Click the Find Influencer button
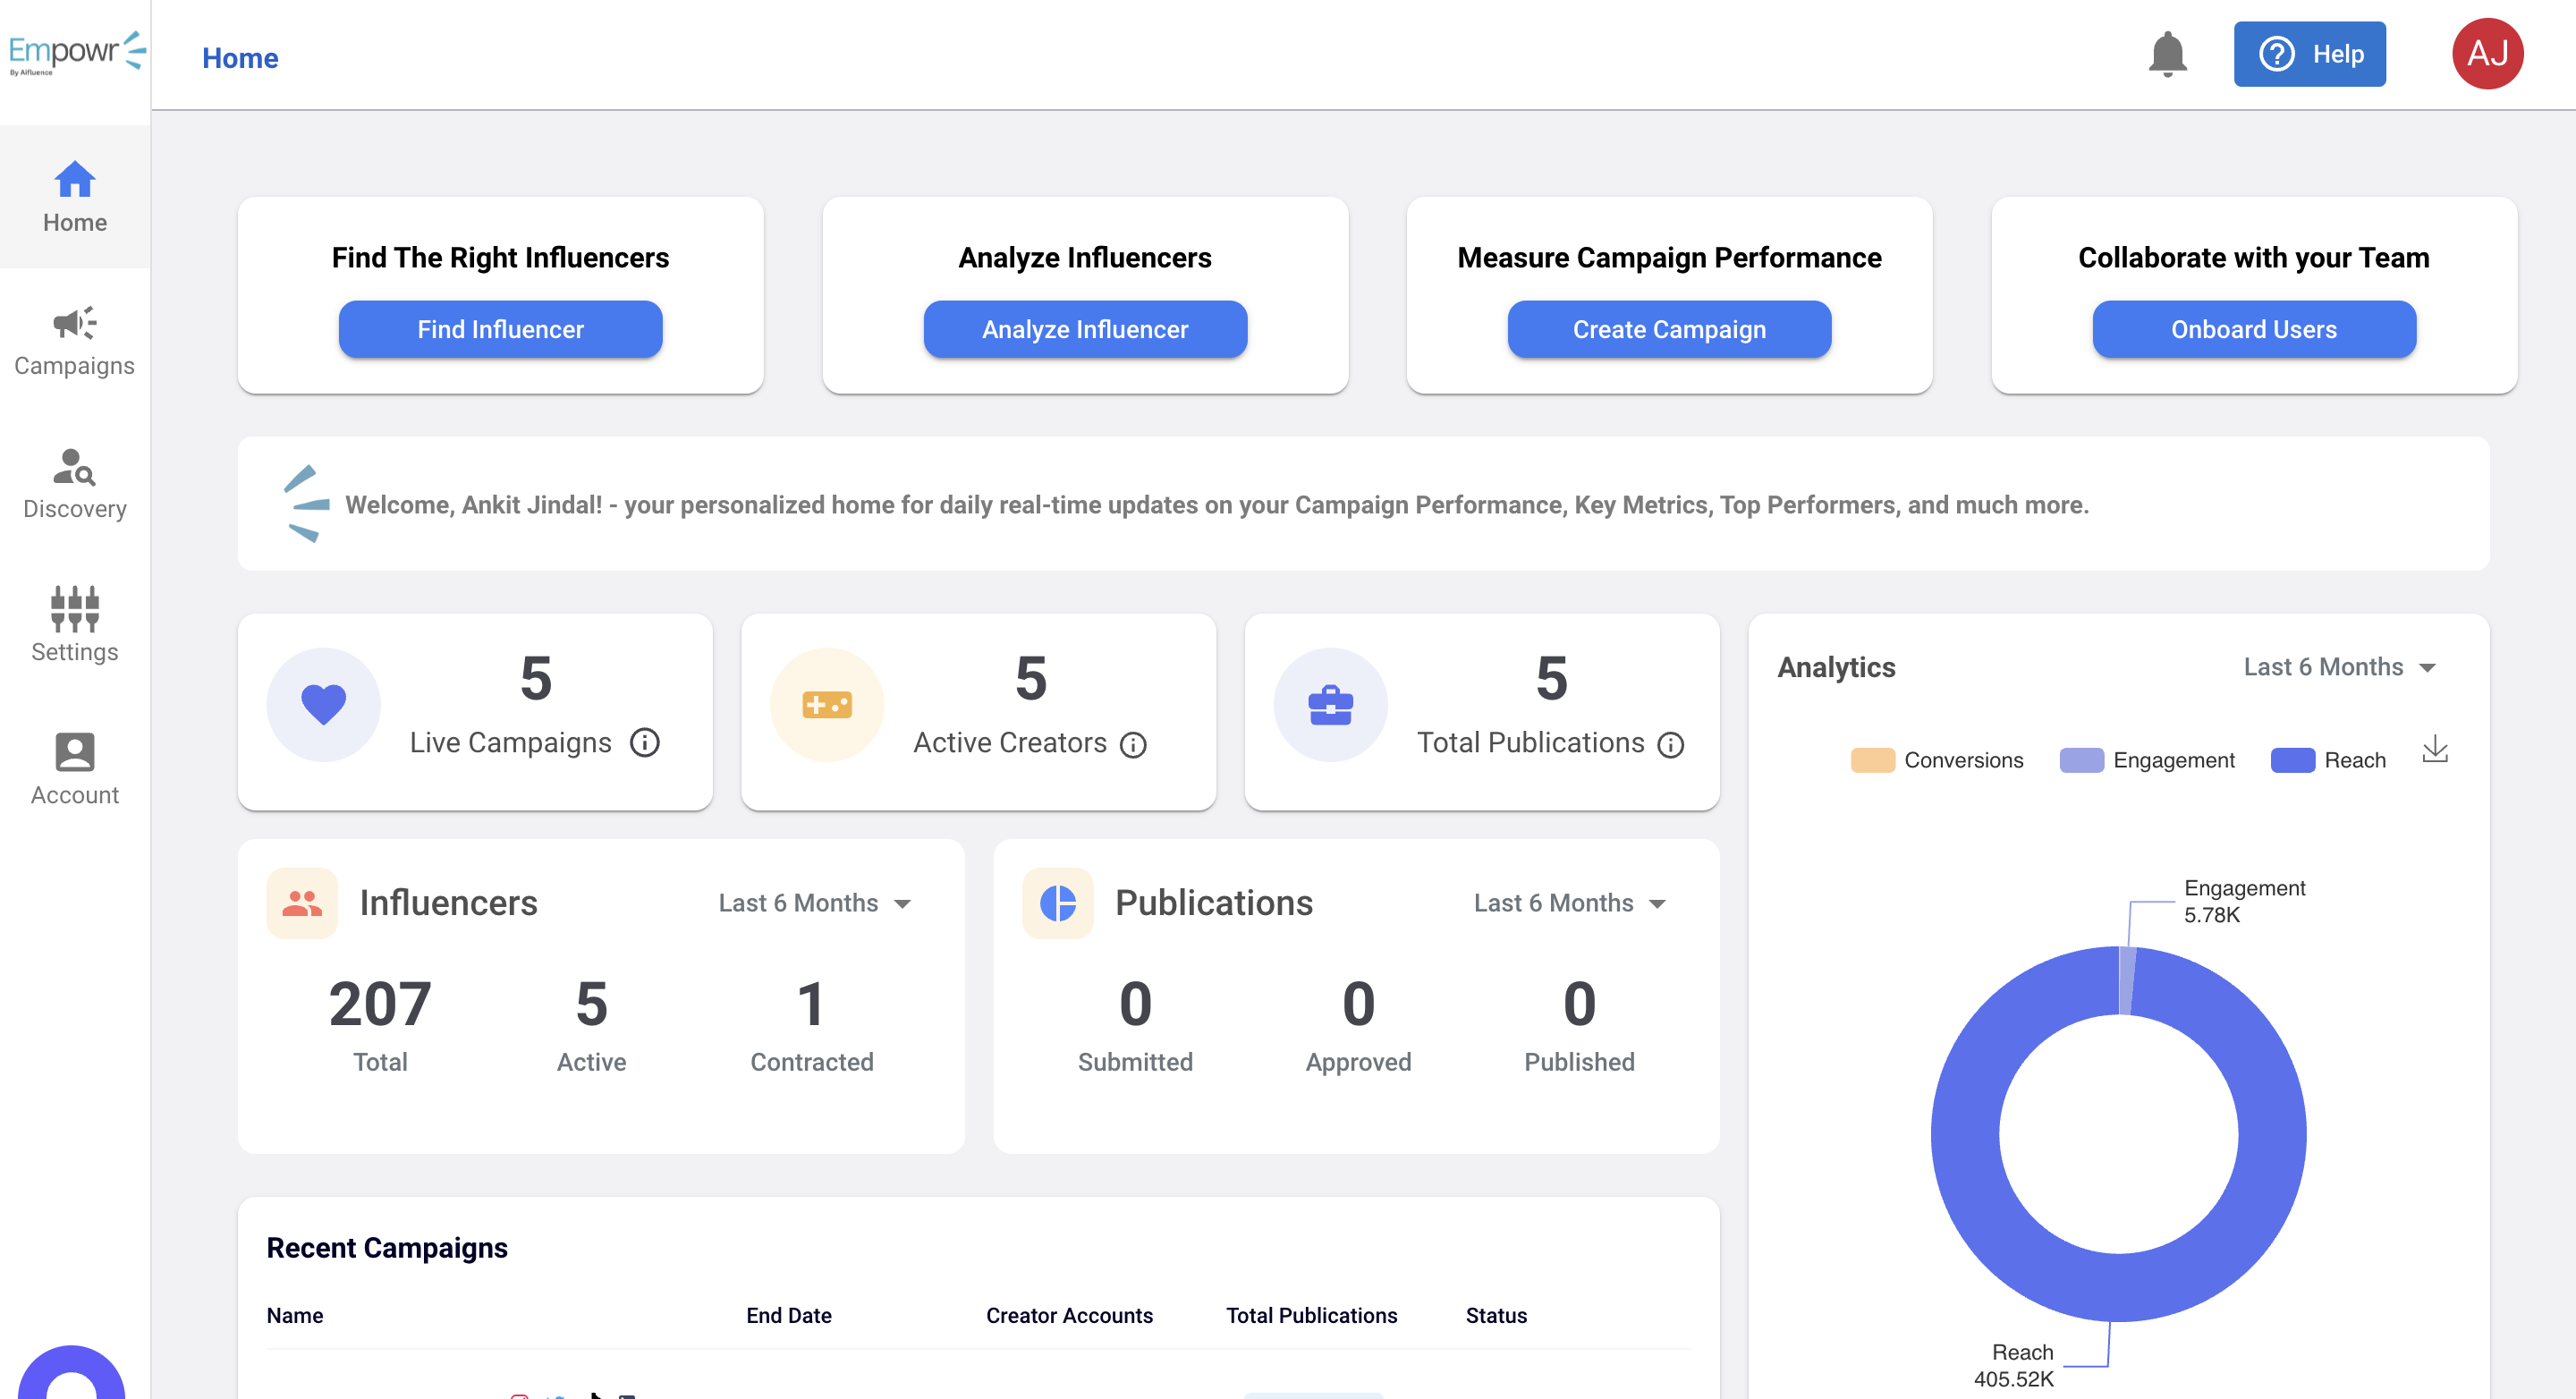The image size is (2576, 1399). pyautogui.click(x=500, y=329)
